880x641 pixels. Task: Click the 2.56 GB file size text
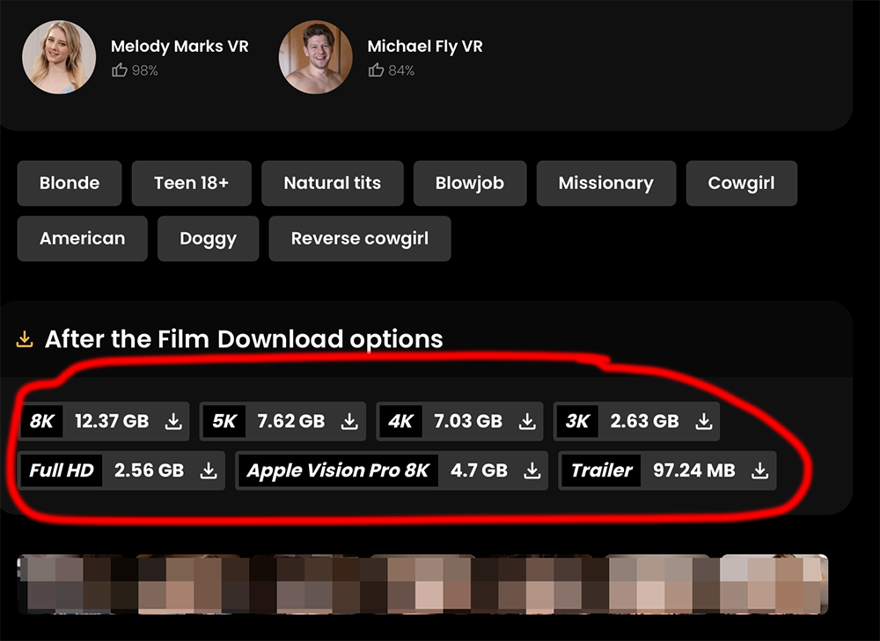coord(150,470)
